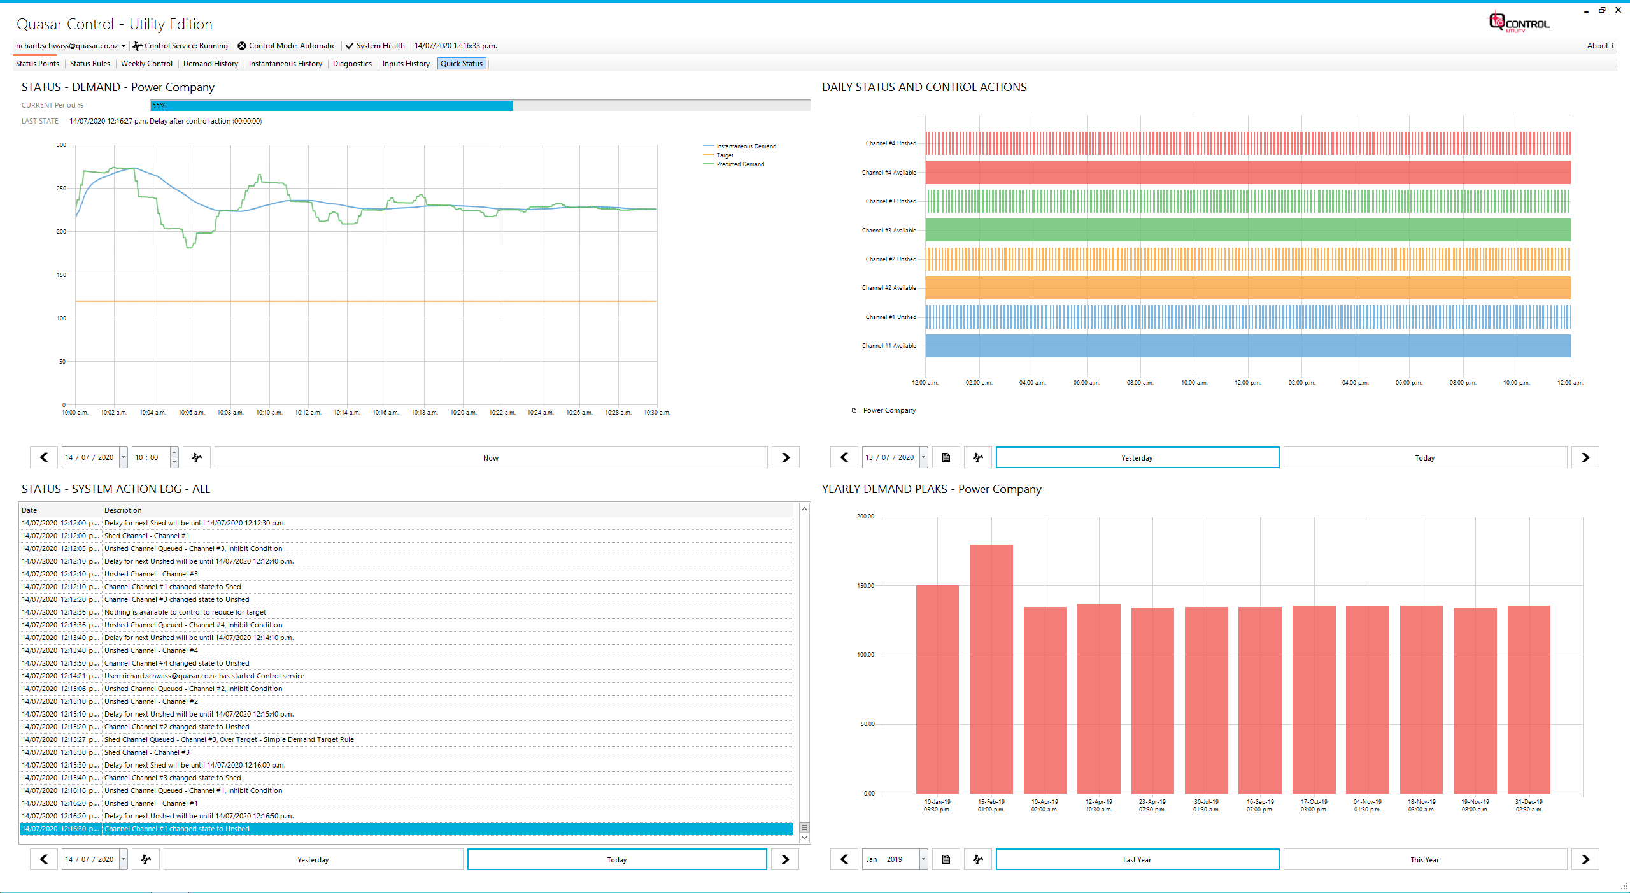Open the Status Rules tab
1630x893 pixels.
point(90,64)
